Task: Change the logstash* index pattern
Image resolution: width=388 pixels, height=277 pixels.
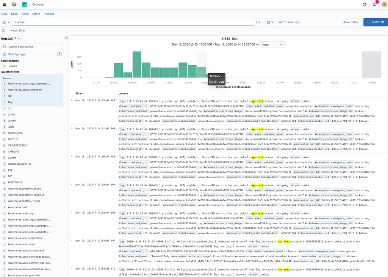Action: point(11,39)
